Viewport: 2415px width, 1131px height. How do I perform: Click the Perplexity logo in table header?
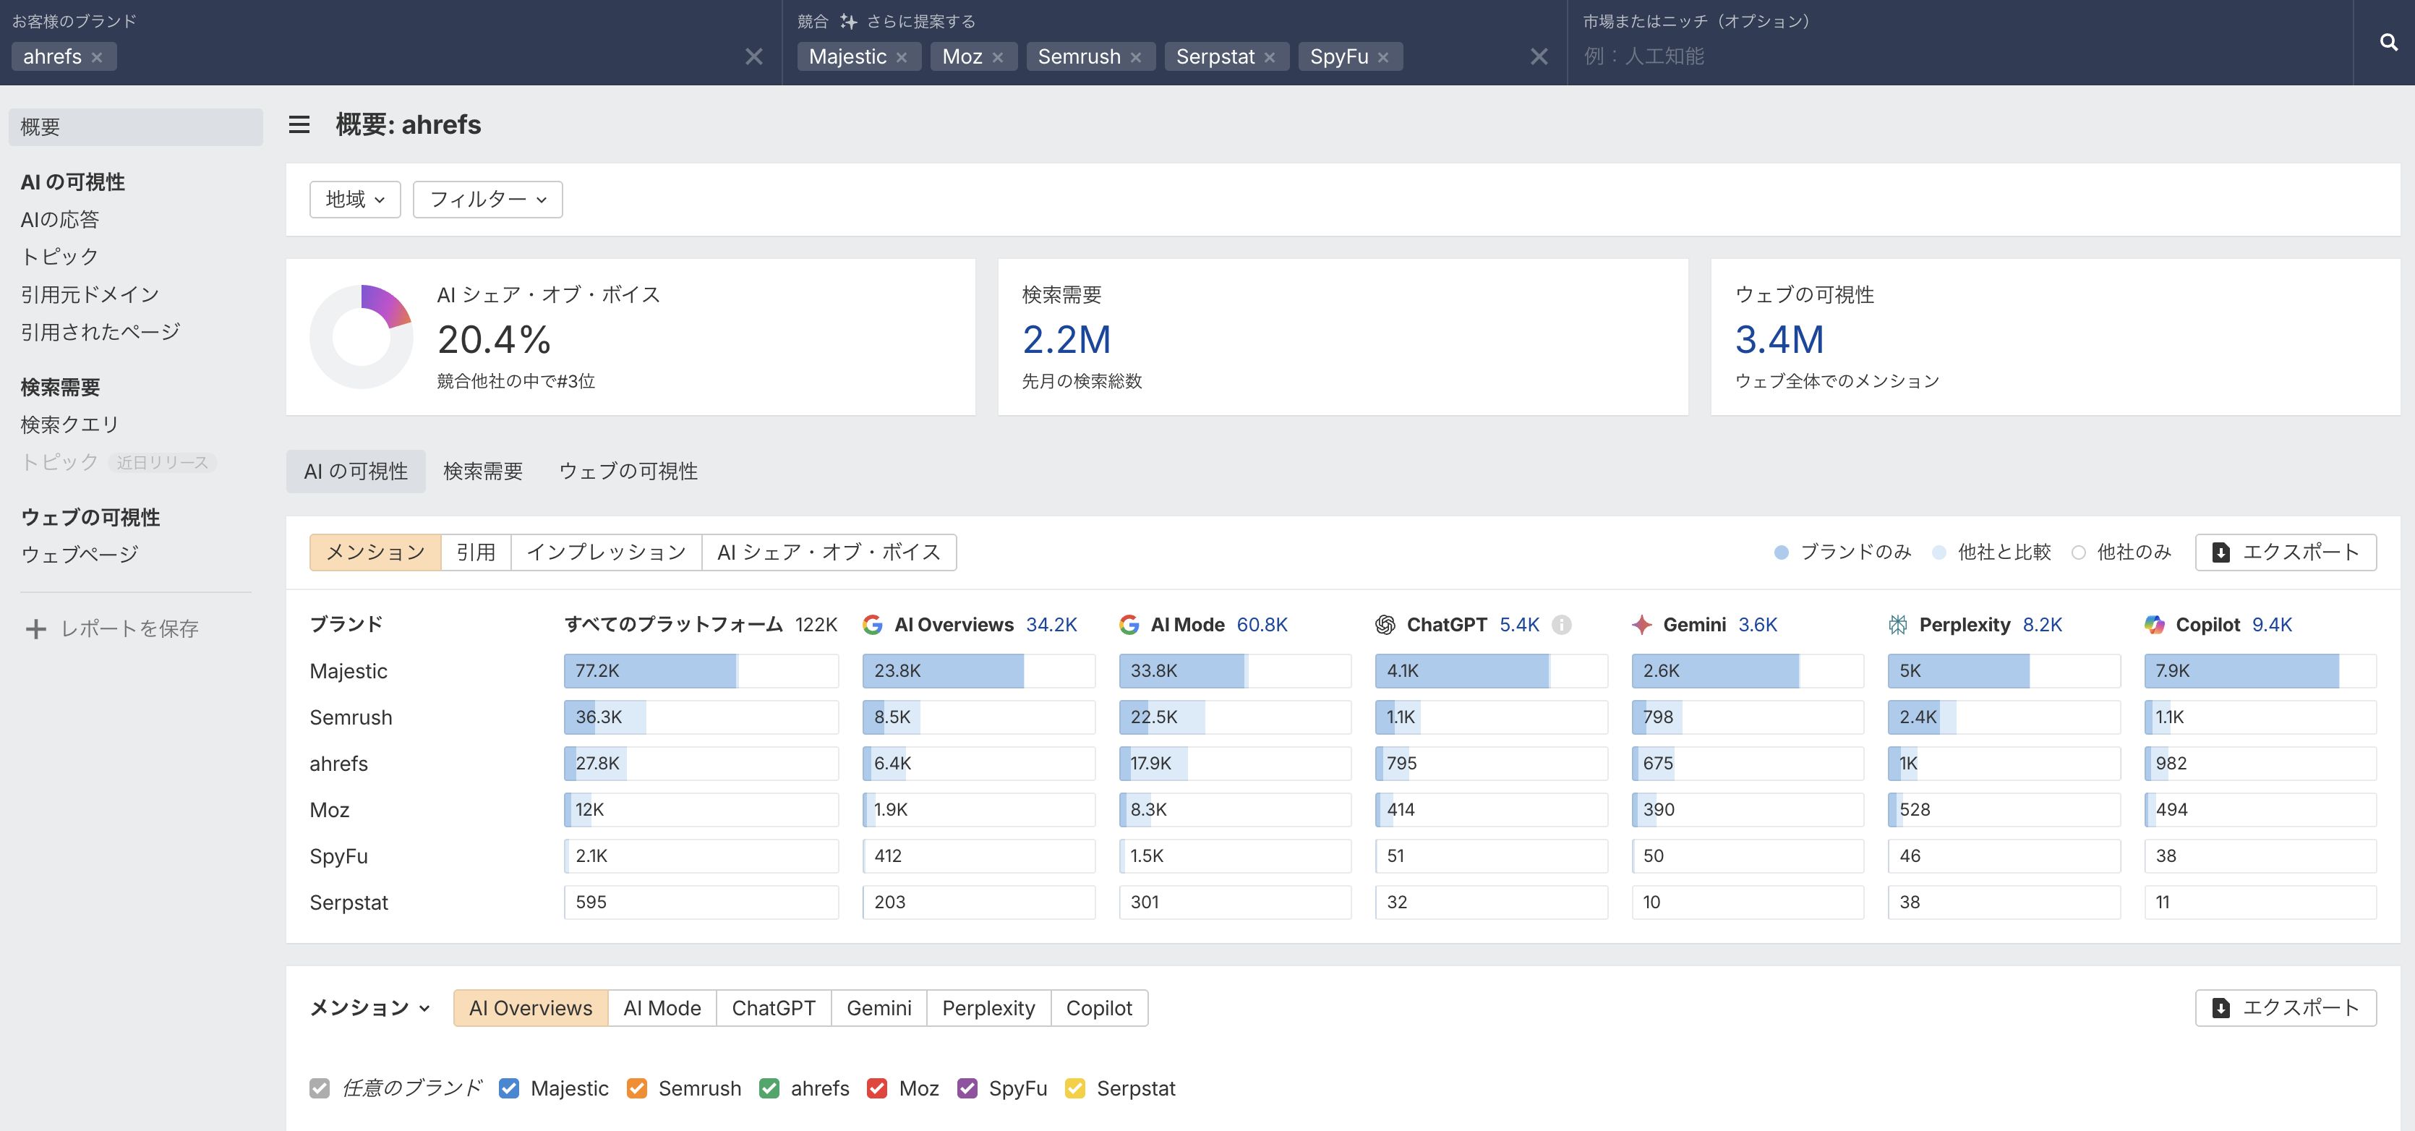click(x=1897, y=625)
